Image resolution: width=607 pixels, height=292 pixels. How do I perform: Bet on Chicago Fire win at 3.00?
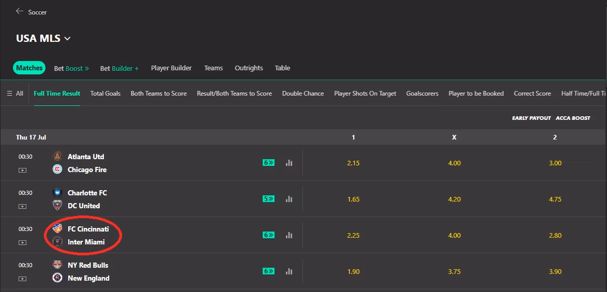click(x=555, y=163)
